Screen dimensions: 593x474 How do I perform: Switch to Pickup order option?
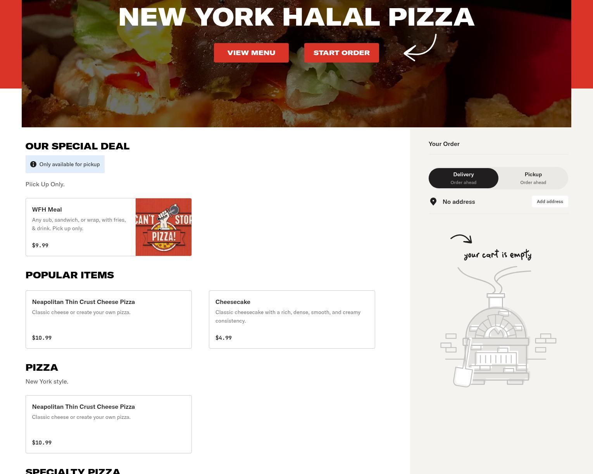533,178
